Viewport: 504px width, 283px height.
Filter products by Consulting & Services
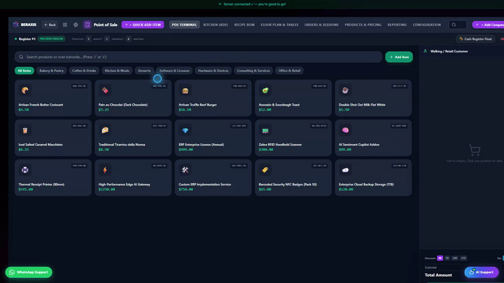click(x=253, y=71)
